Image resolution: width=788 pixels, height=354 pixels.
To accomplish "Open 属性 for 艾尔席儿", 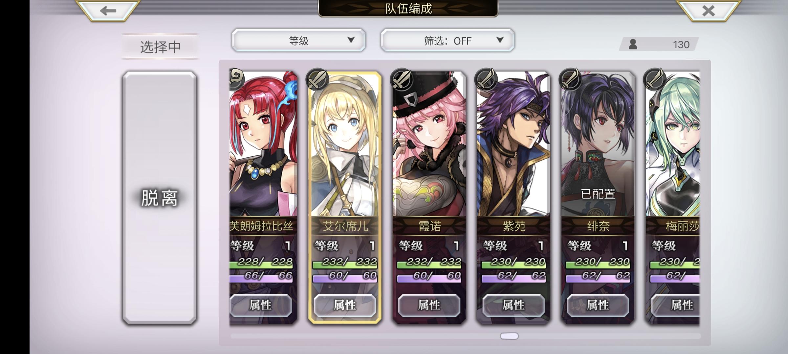I will point(345,305).
